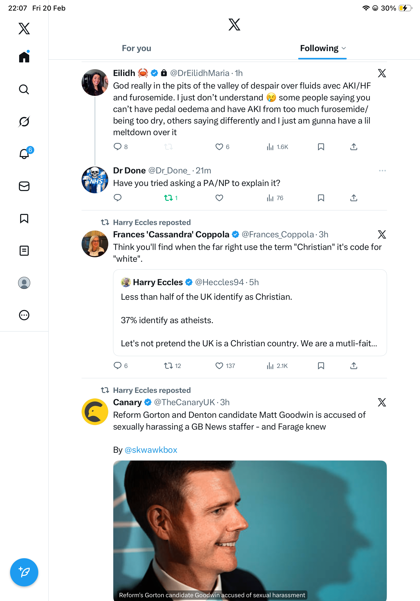Open Messages envelope in sidebar
The width and height of the screenshot is (420, 601).
tap(24, 186)
